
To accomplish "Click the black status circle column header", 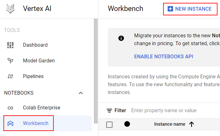I will (x=127, y=124).
